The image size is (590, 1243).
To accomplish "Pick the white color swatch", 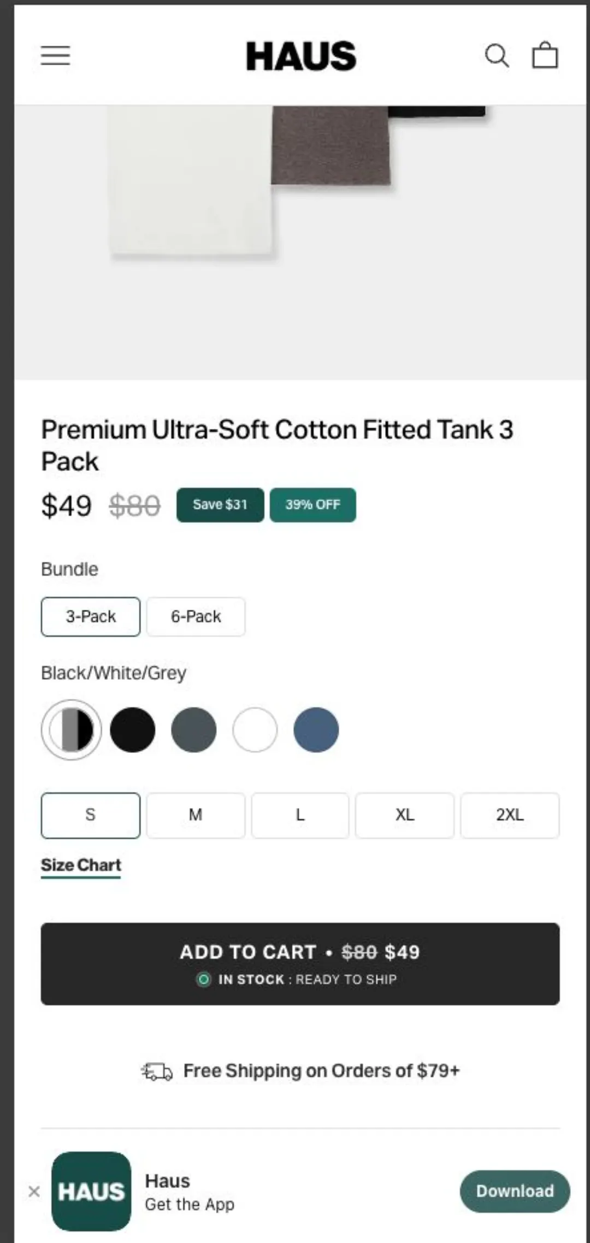I will pos(255,730).
